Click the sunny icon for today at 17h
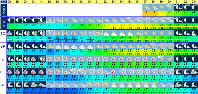The image size is (198, 94). (x=146, y=7)
